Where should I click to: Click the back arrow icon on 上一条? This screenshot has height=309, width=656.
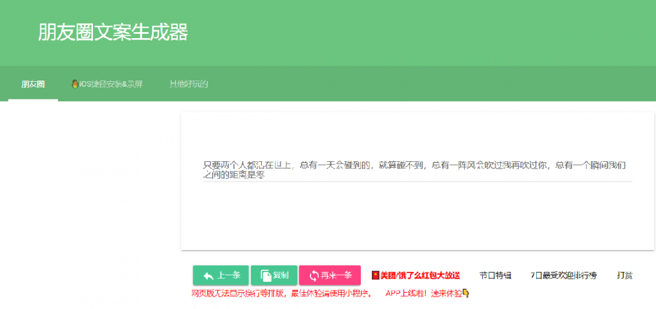coord(208,276)
